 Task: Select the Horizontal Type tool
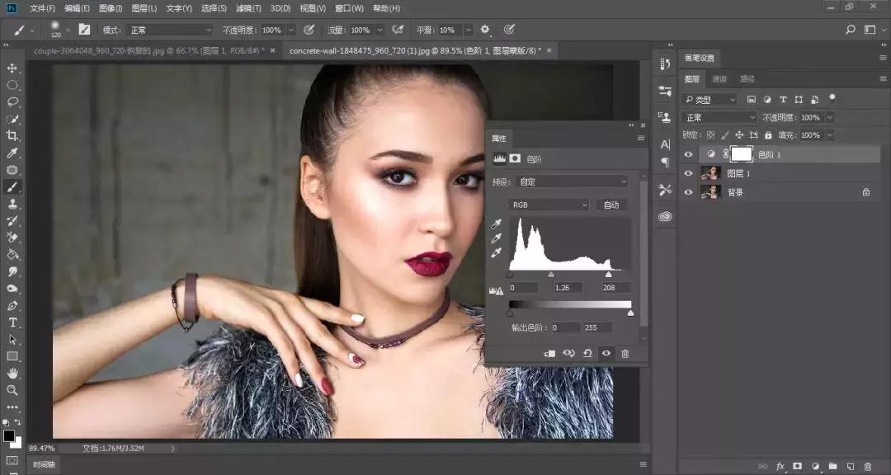click(x=12, y=322)
